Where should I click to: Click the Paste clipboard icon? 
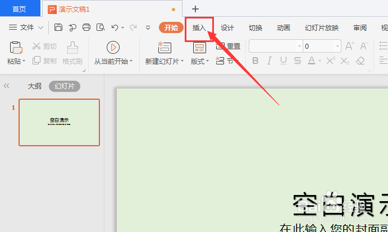click(16, 48)
